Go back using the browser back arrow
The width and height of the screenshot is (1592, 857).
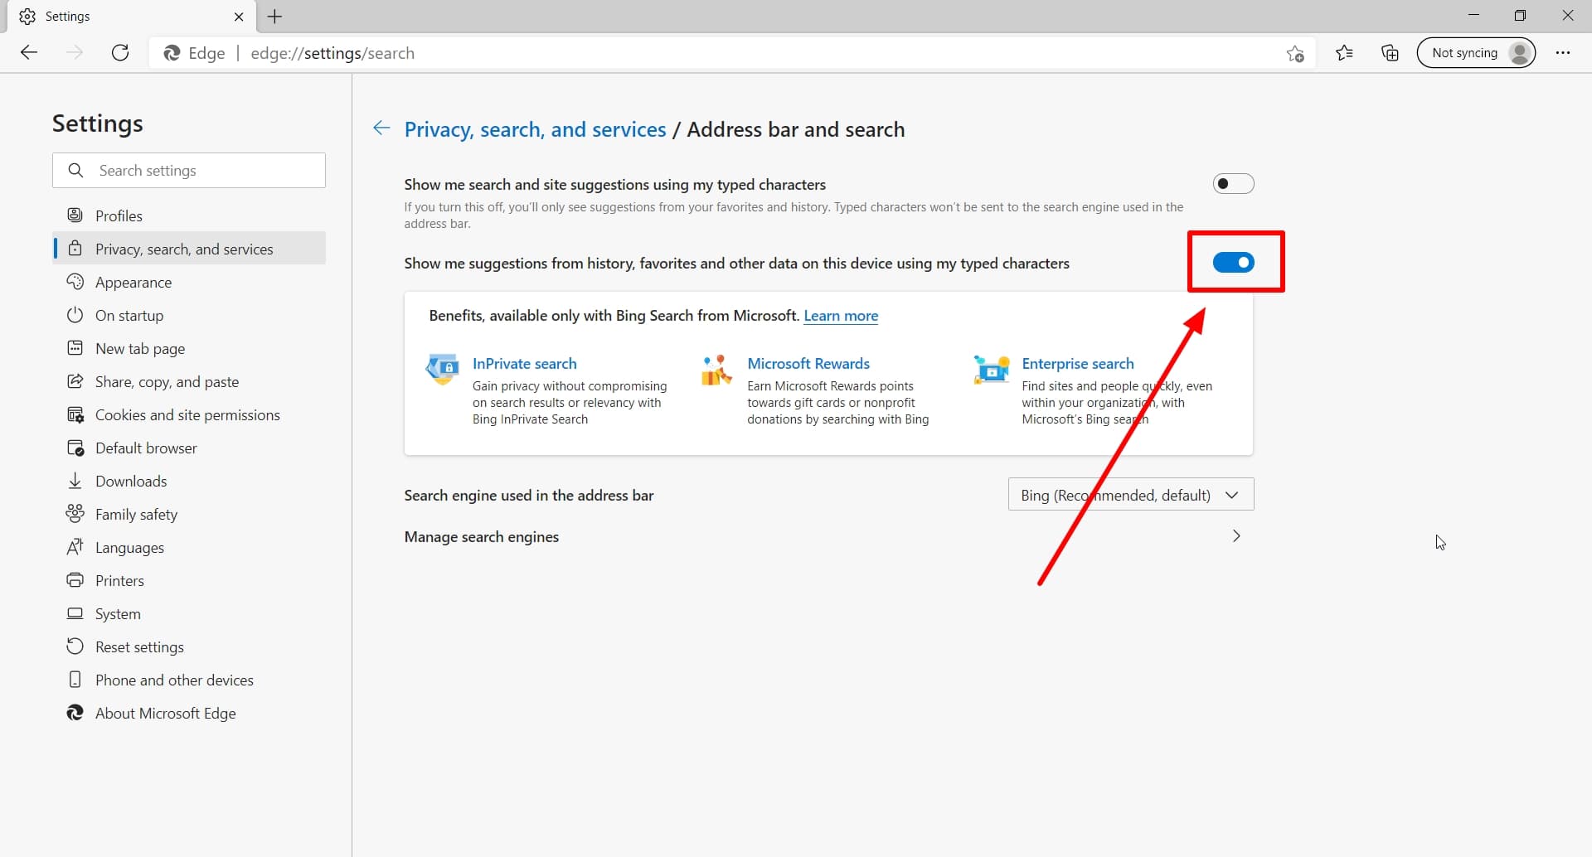click(x=29, y=53)
